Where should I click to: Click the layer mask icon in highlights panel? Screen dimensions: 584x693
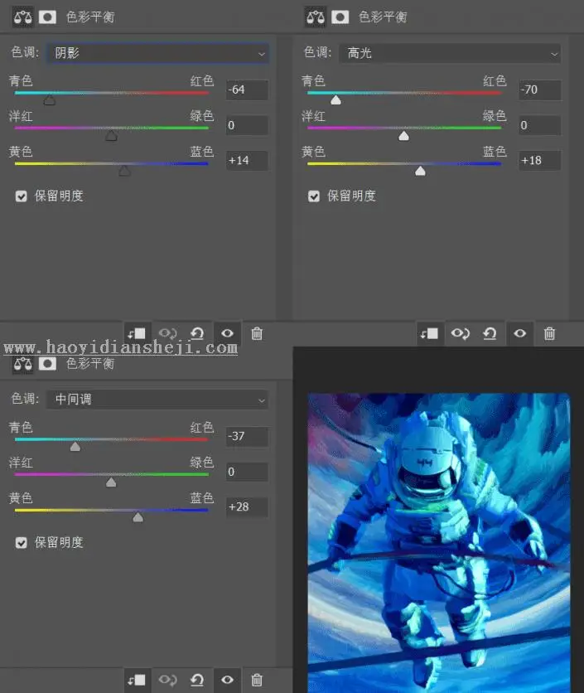(340, 17)
